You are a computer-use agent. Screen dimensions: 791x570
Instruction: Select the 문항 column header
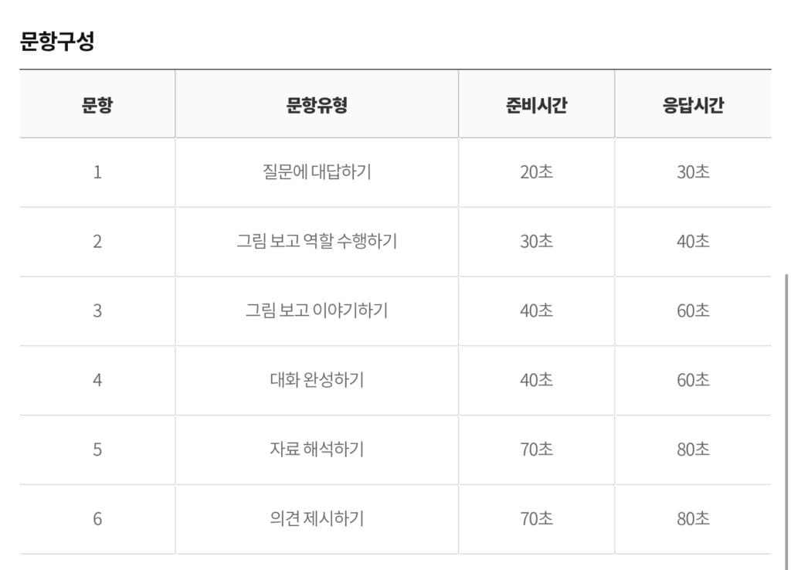click(97, 105)
